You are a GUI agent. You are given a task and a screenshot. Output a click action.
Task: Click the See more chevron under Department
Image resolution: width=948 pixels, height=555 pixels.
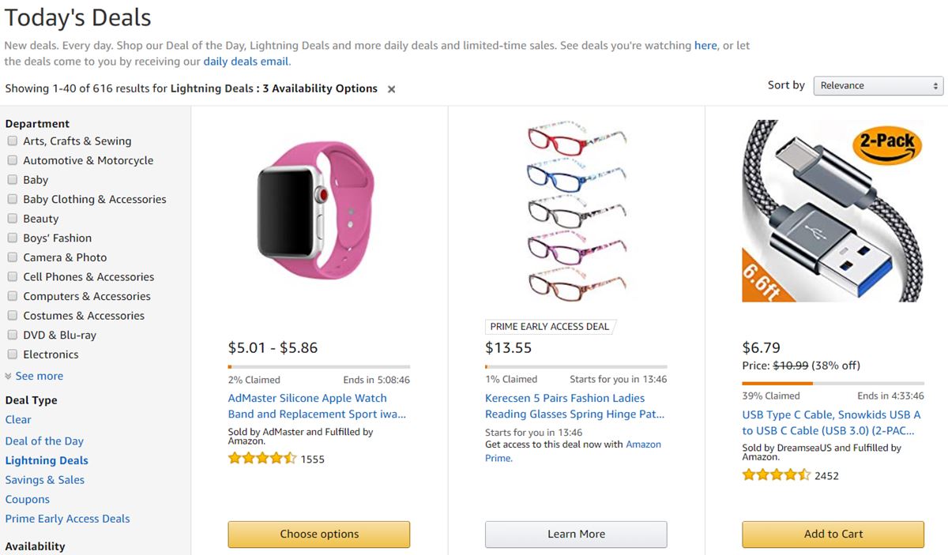point(9,377)
